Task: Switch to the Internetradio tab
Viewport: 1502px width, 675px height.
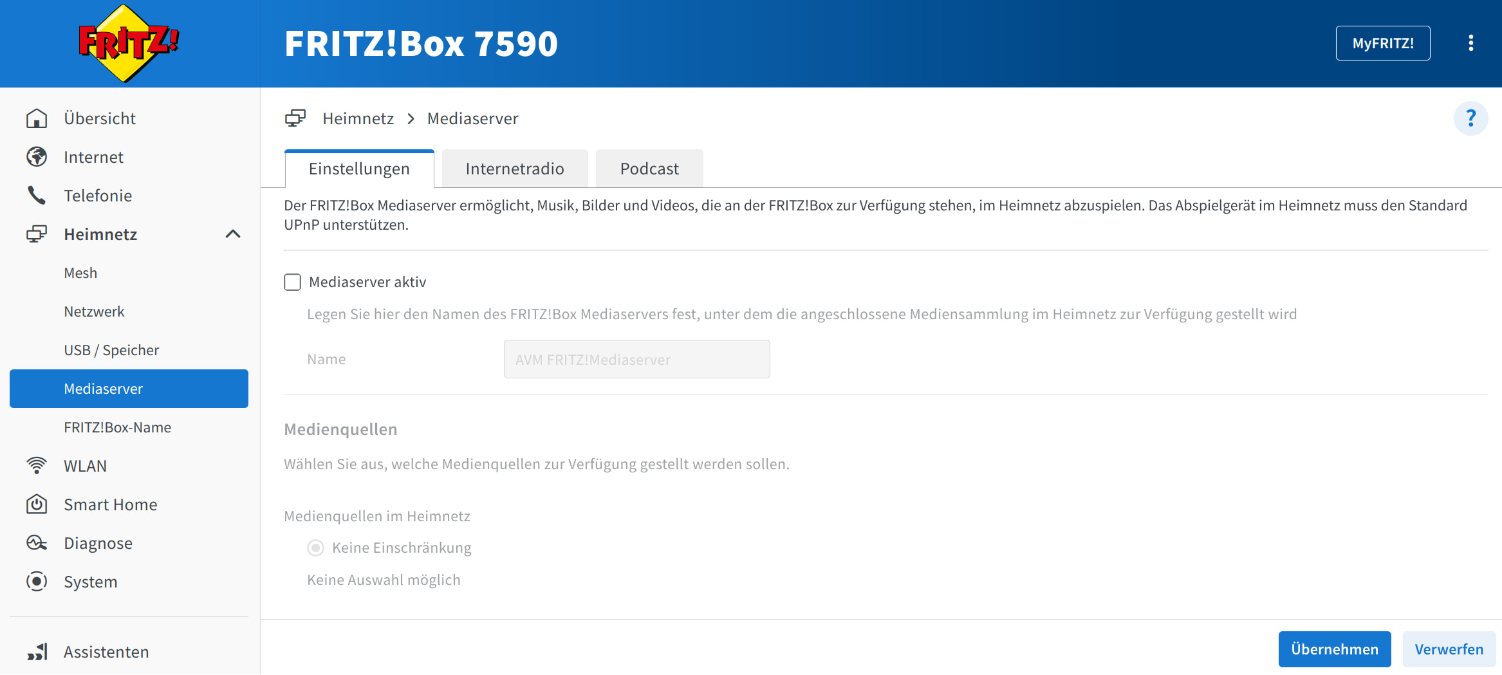Action: point(514,169)
